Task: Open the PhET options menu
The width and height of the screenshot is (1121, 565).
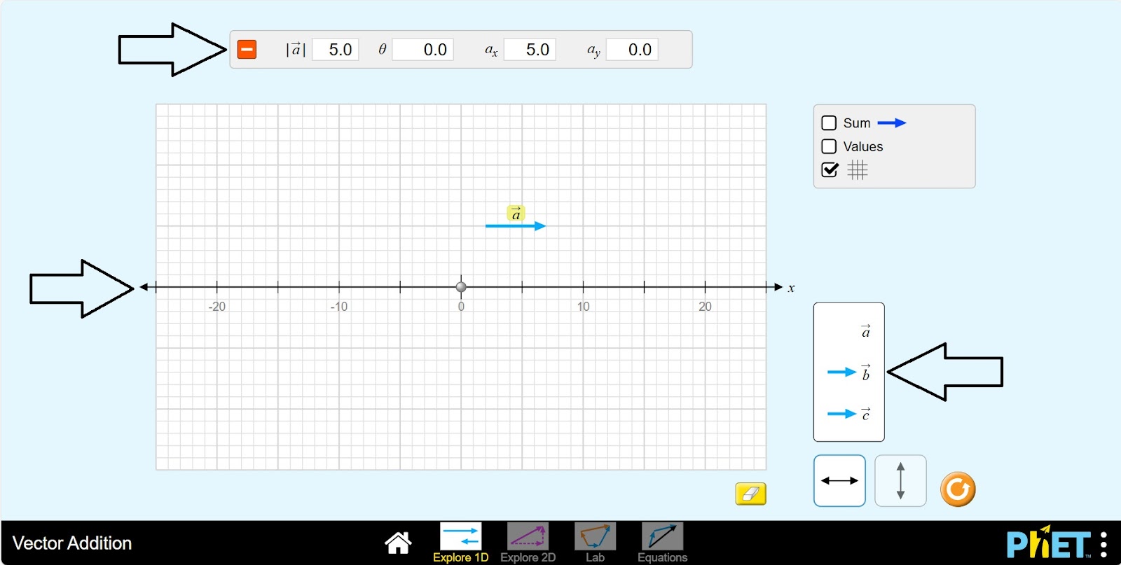Action: (1103, 544)
